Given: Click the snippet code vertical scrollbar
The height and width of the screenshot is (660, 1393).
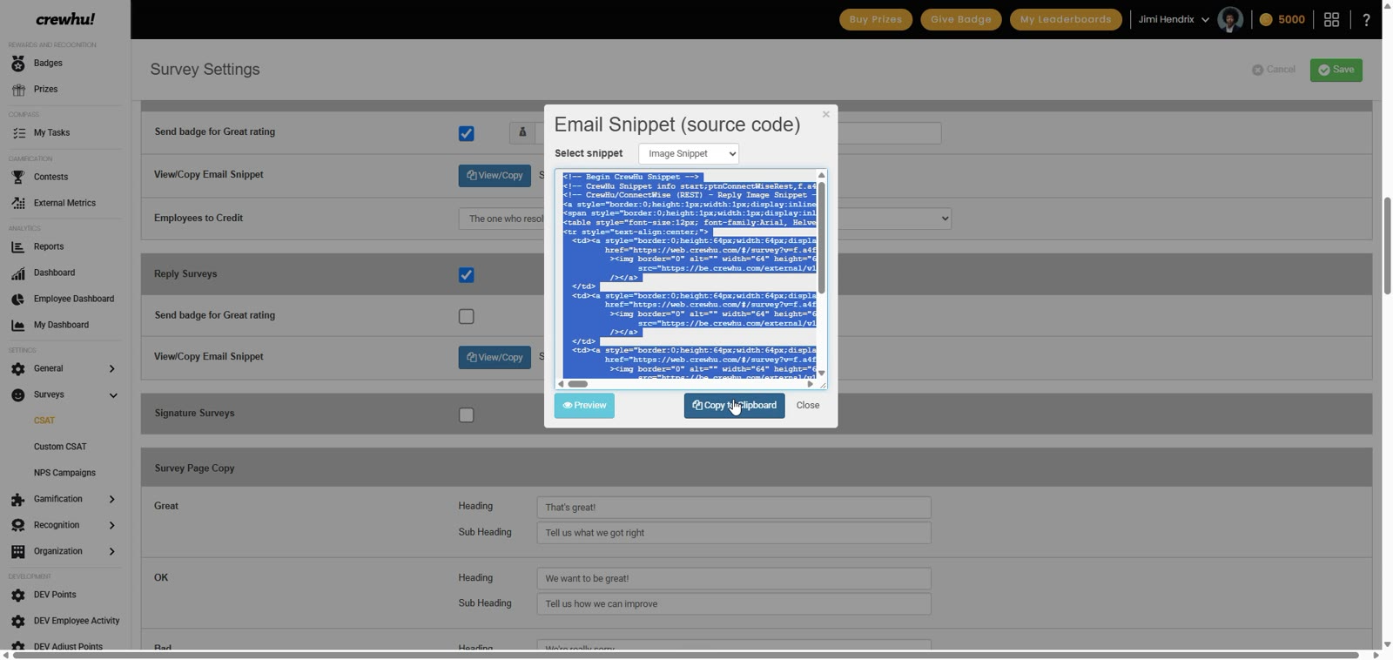Looking at the screenshot, I should [x=821, y=238].
